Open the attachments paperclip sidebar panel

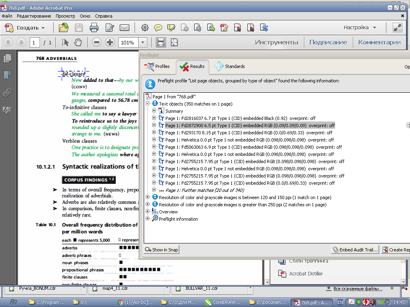click(x=7, y=92)
